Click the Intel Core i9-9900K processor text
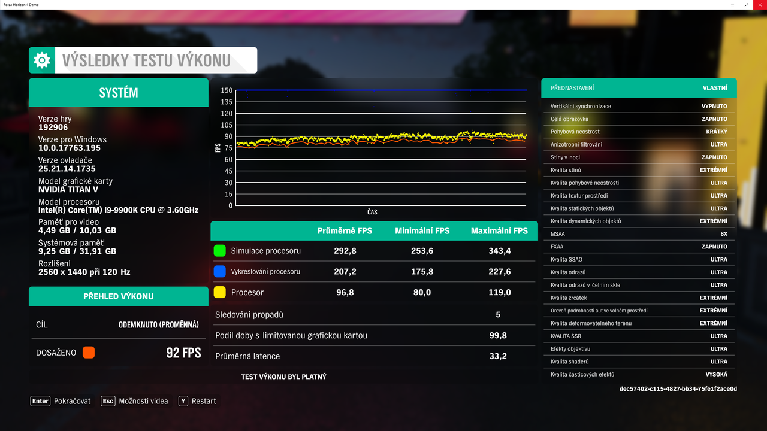The image size is (767, 431). (x=118, y=210)
